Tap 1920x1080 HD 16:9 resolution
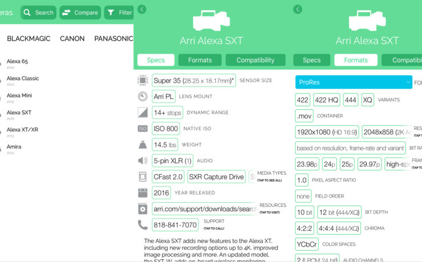This screenshot has width=422, height=262. [327, 132]
